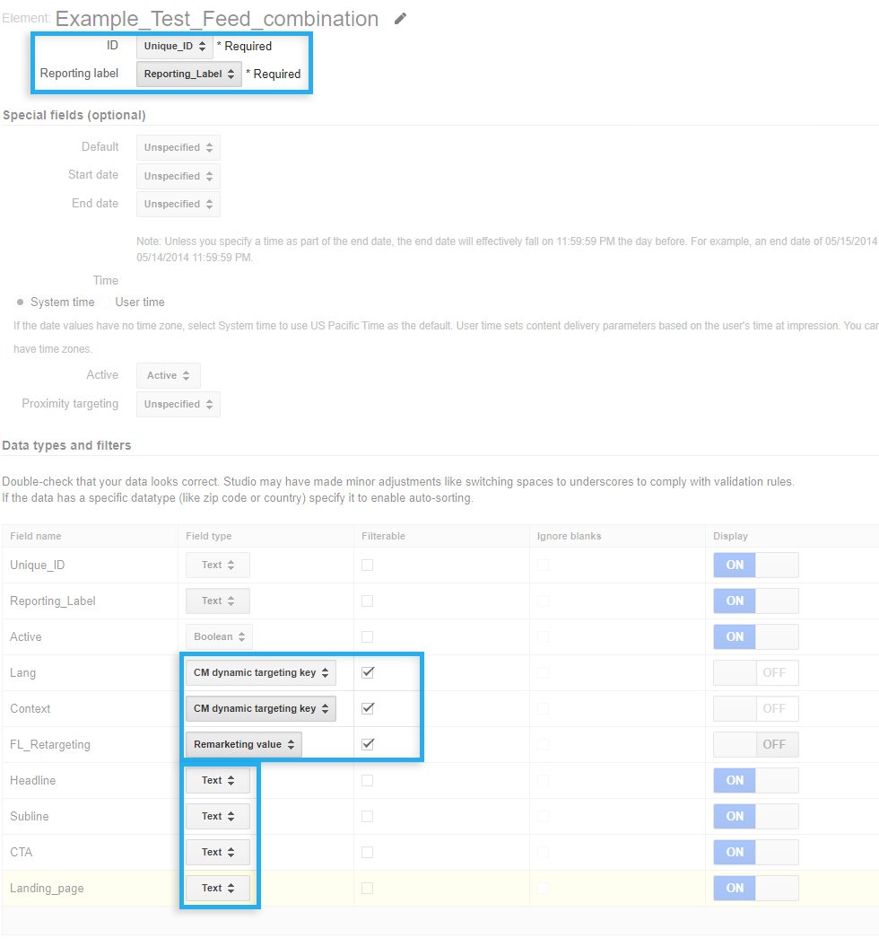Open the field type dropdown for Unique_ID
879x947 pixels.
(x=215, y=565)
